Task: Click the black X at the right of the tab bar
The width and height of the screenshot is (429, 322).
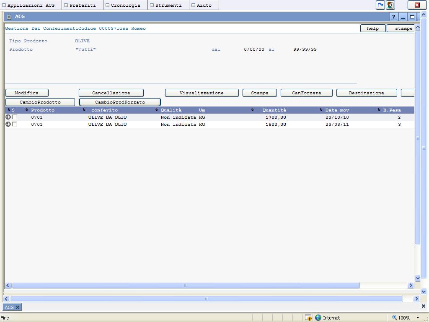Action: point(424,306)
